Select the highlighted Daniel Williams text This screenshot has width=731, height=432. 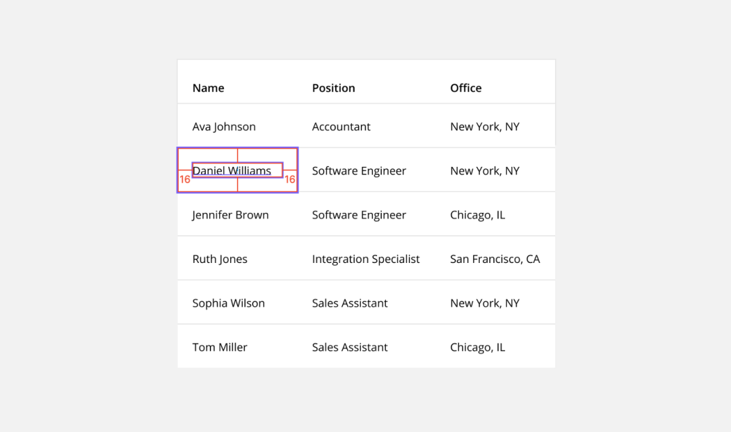[232, 170]
